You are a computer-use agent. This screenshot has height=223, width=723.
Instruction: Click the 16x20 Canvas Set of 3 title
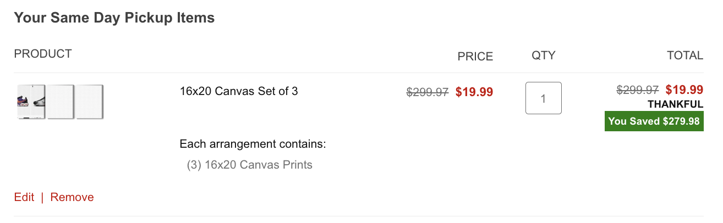pyautogui.click(x=239, y=91)
